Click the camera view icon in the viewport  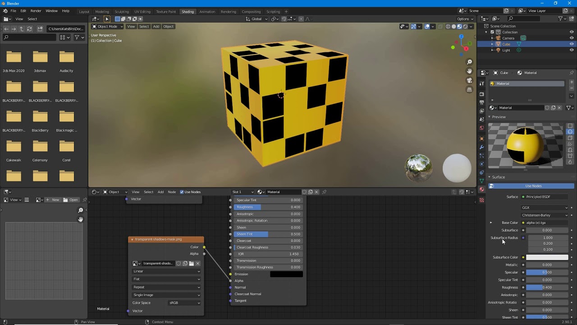(x=469, y=80)
